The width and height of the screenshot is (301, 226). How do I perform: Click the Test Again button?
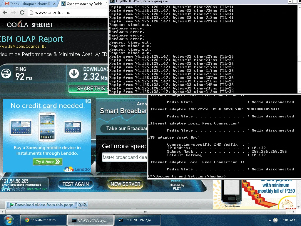76,184
